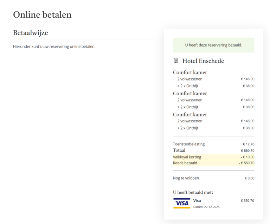This screenshot has width=270, height=224.
Task: Click the Toeristenbelasting label
Action: [x=189, y=144]
